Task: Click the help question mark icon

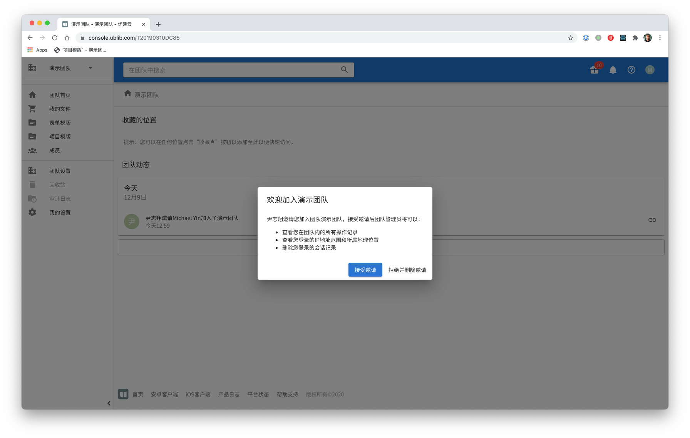Action: (x=631, y=70)
